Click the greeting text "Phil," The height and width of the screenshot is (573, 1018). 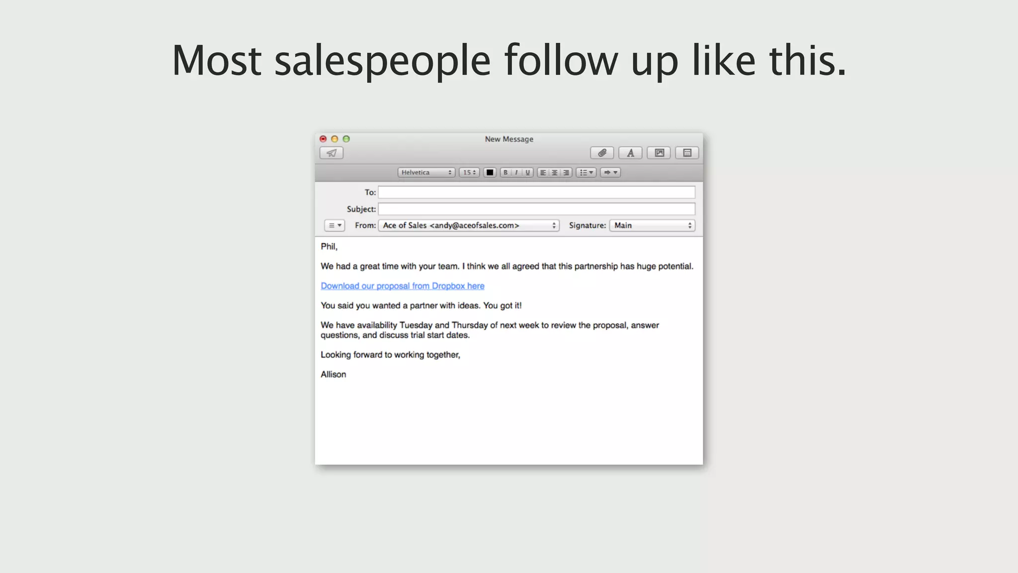pyautogui.click(x=329, y=247)
